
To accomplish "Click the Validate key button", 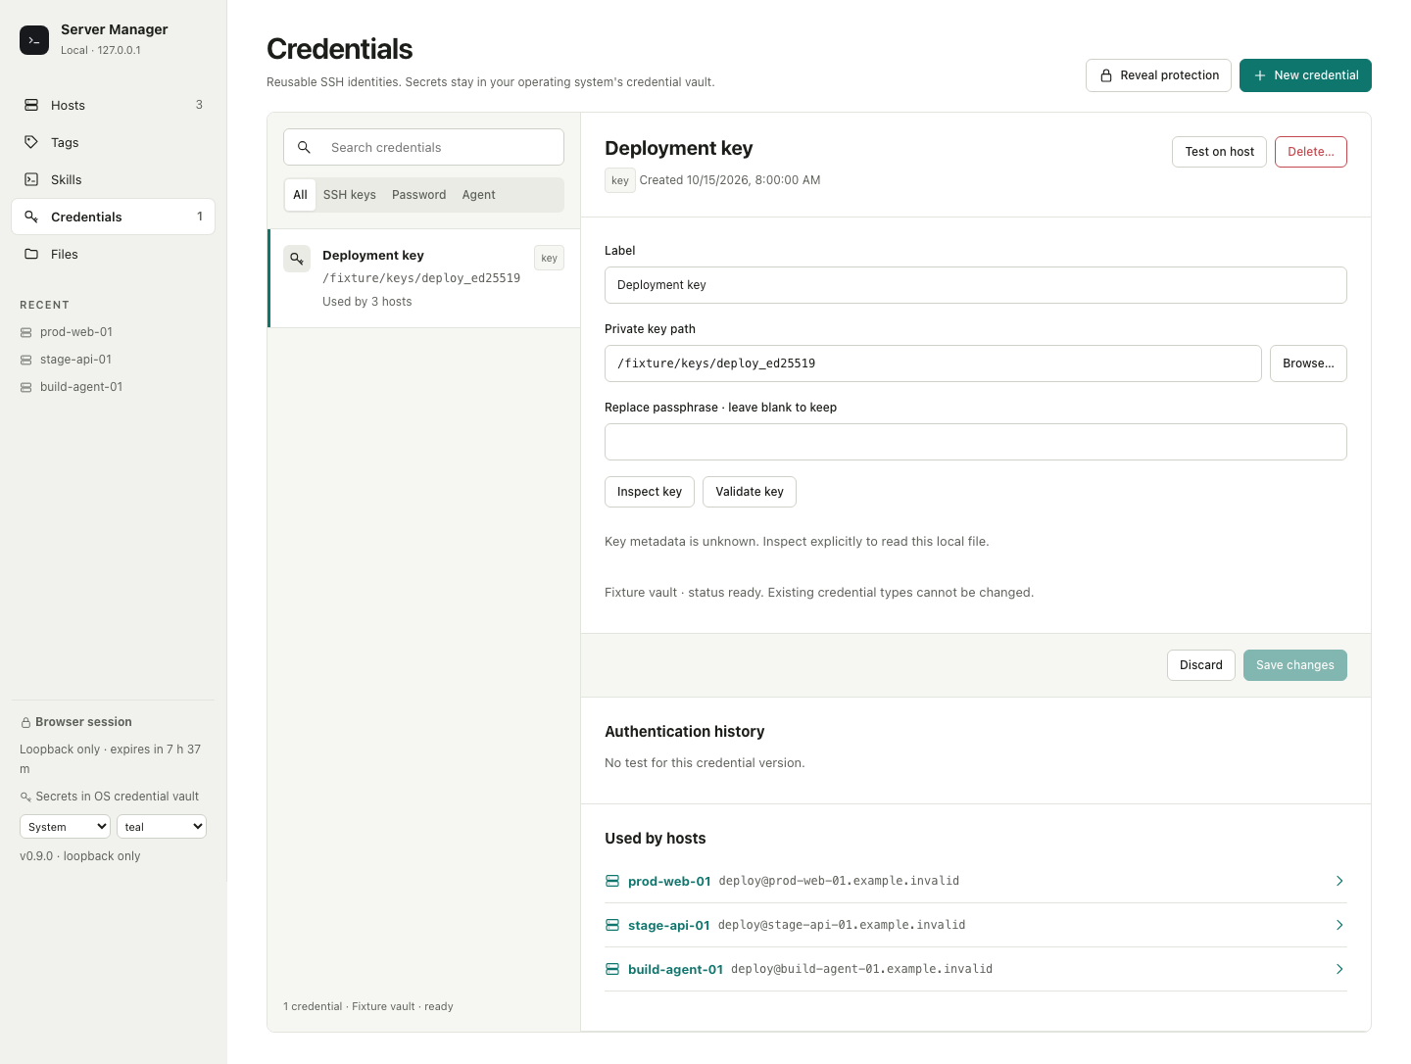I will [750, 492].
